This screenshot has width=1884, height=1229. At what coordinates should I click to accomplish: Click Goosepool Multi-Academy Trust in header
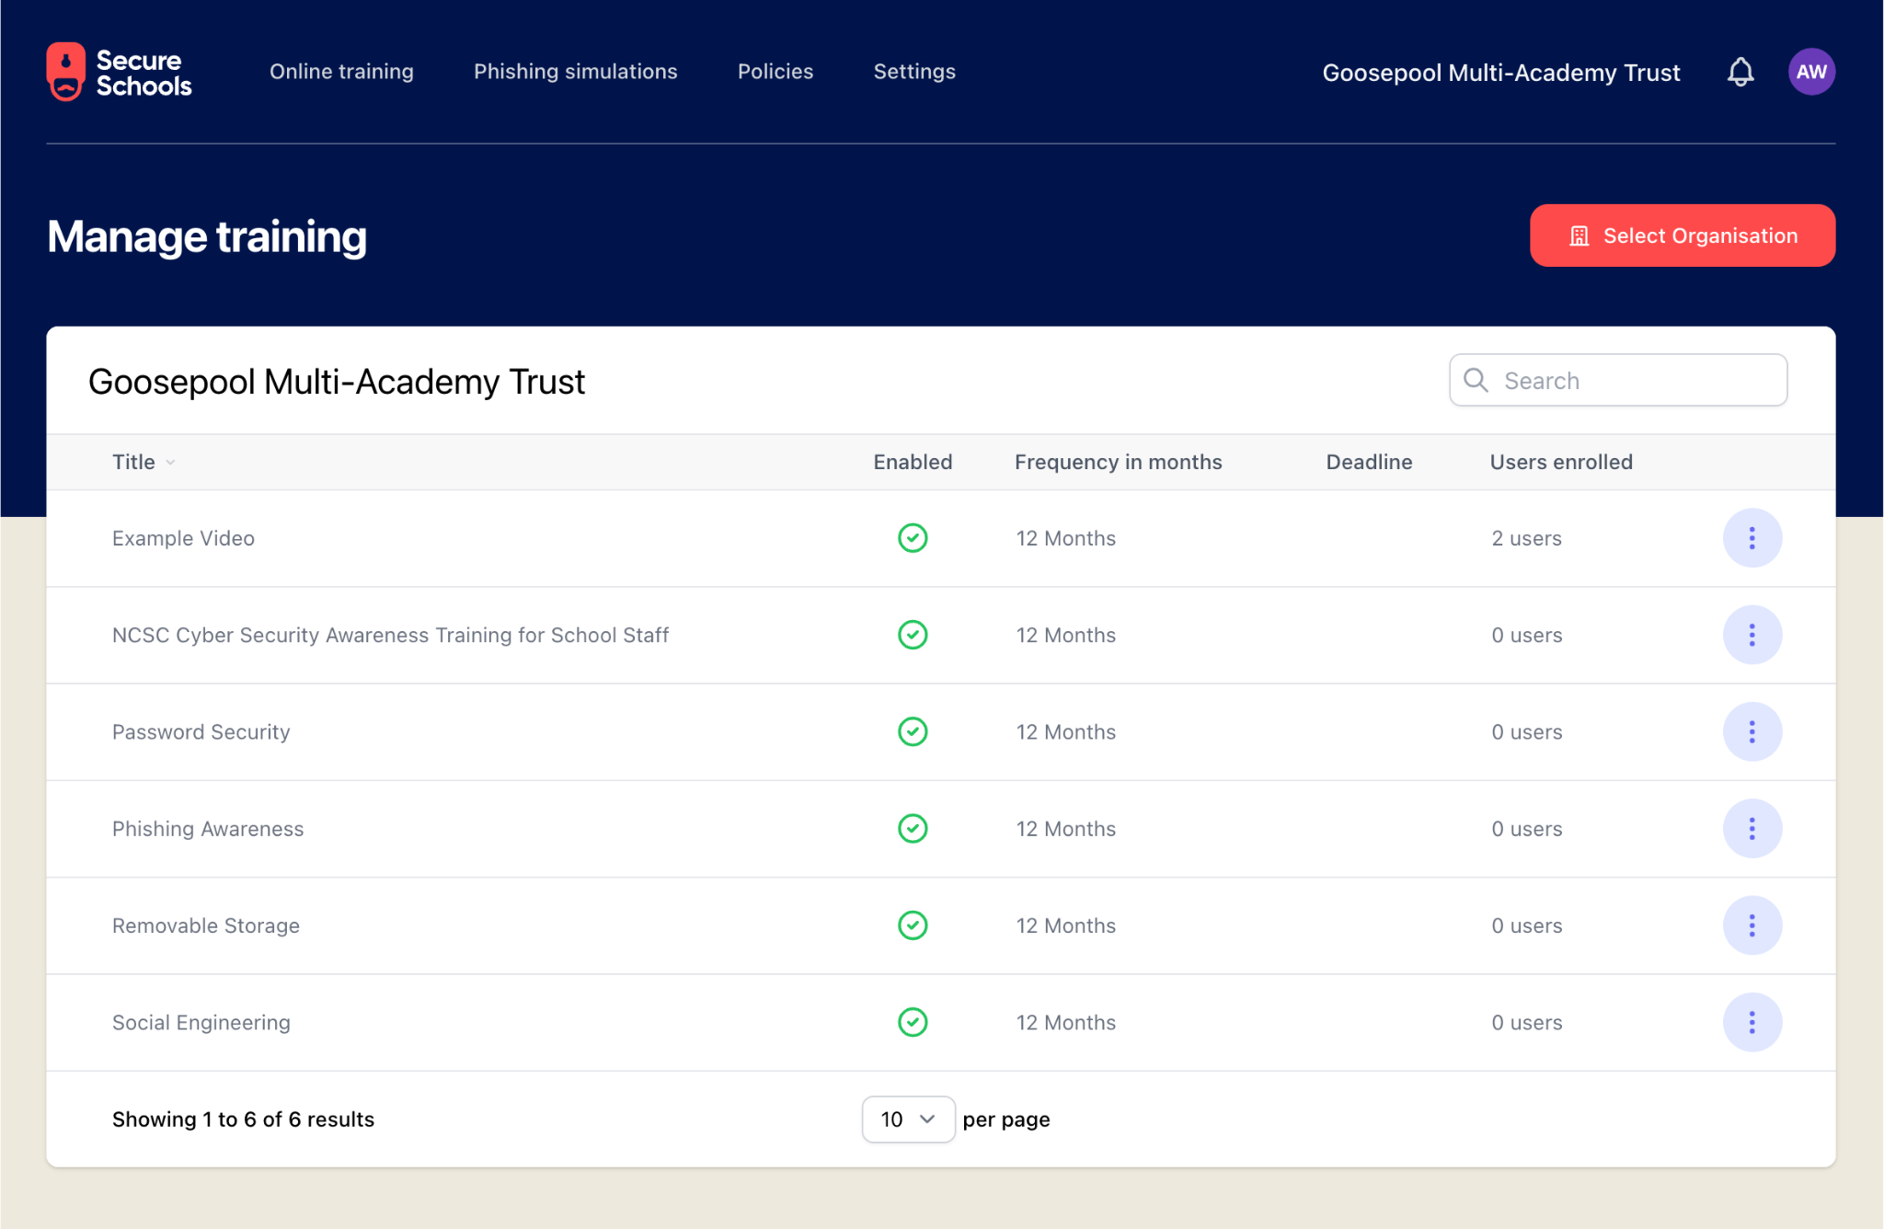pyautogui.click(x=1501, y=73)
